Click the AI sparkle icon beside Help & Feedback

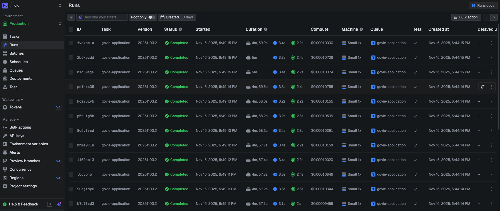[x=59, y=204]
